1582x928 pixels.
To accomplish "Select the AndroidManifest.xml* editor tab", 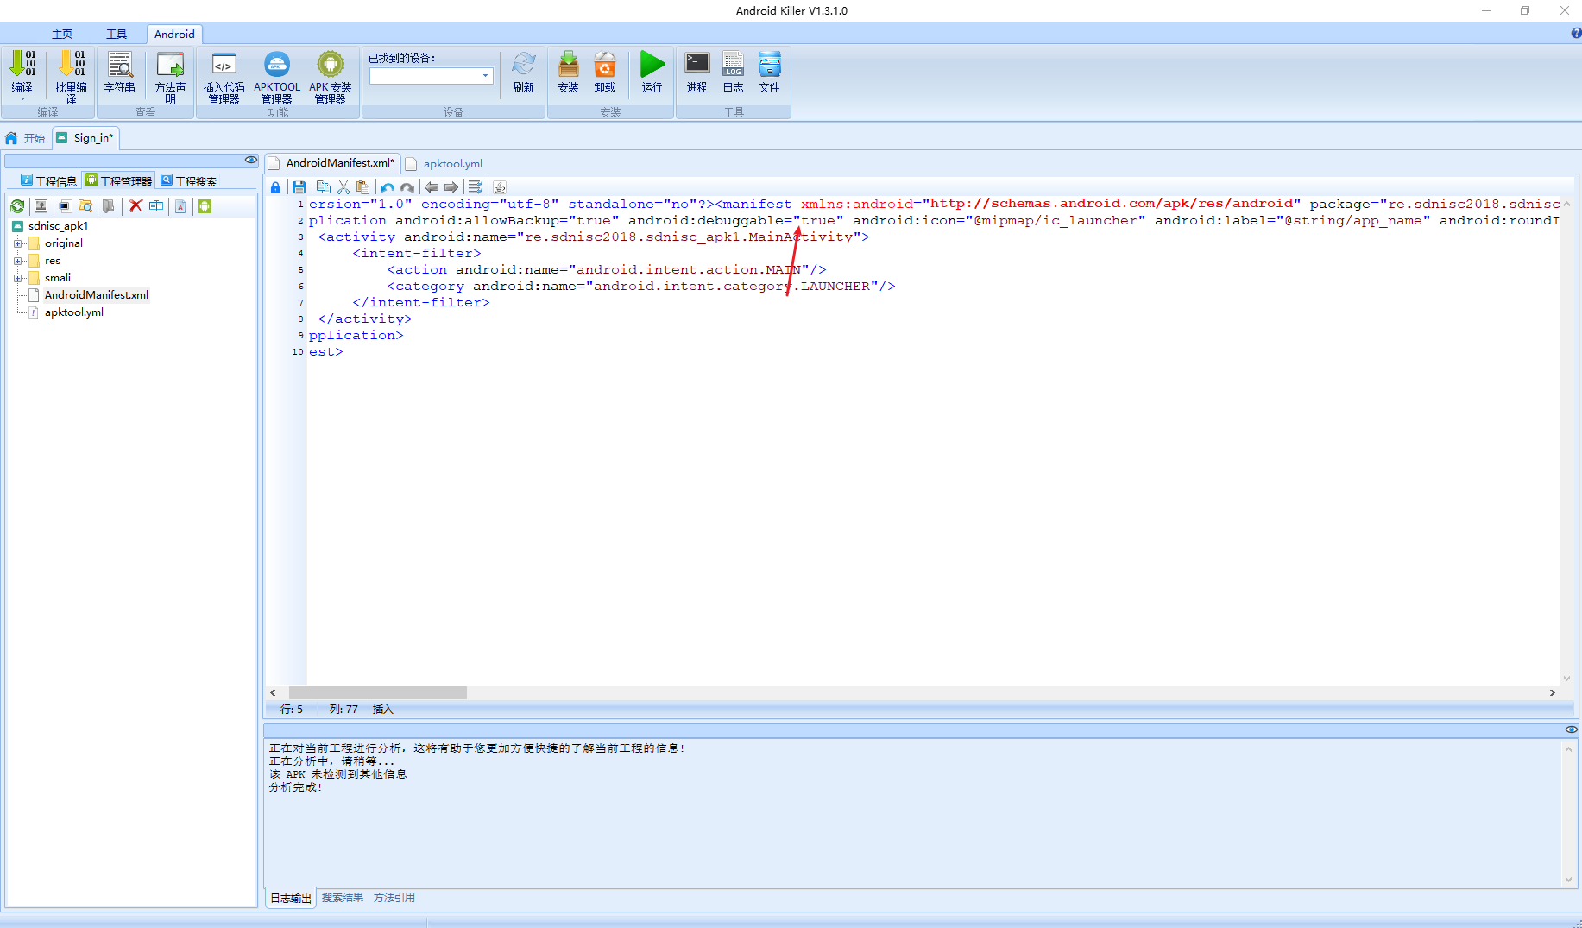I will [332, 162].
